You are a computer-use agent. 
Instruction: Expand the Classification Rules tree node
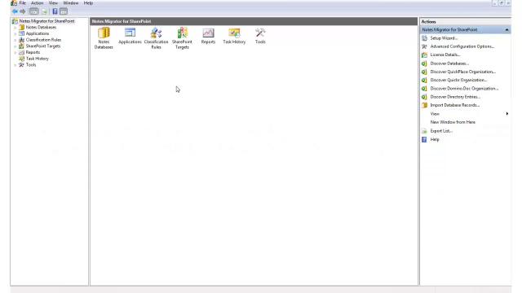pyautogui.click(x=15, y=40)
